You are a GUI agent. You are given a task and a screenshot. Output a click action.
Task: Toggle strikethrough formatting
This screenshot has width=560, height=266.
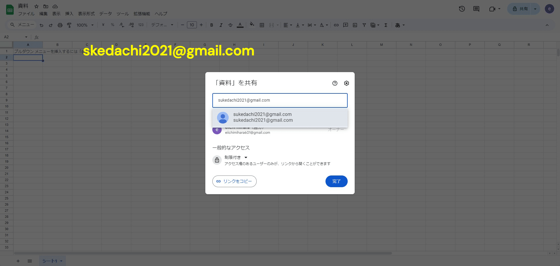click(x=230, y=25)
